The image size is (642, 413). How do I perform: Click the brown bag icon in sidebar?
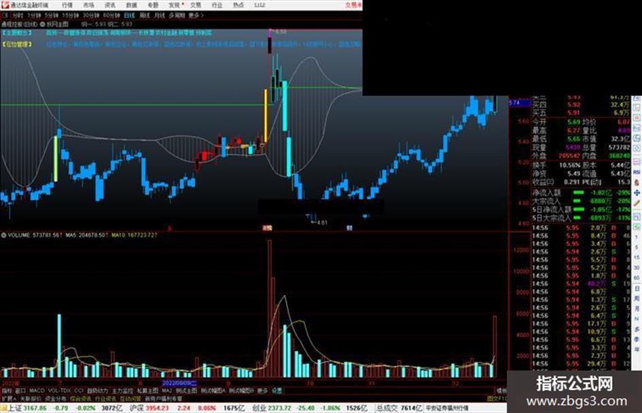pyautogui.click(x=637, y=182)
